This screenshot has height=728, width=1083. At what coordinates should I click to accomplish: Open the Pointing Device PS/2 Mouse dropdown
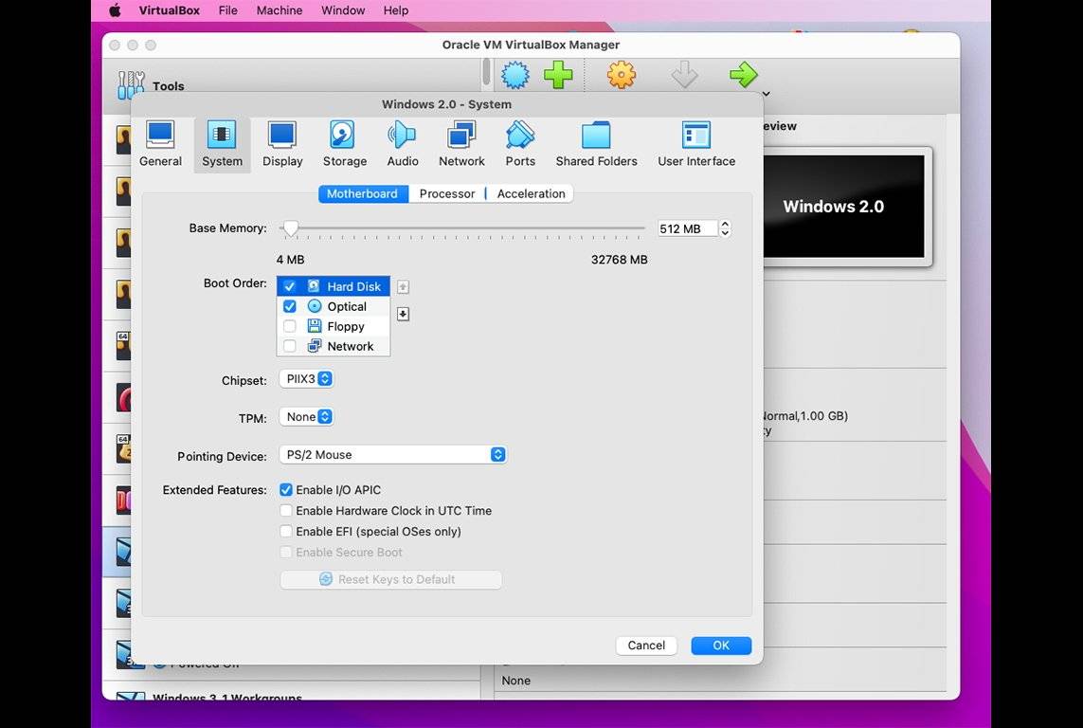(x=392, y=455)
